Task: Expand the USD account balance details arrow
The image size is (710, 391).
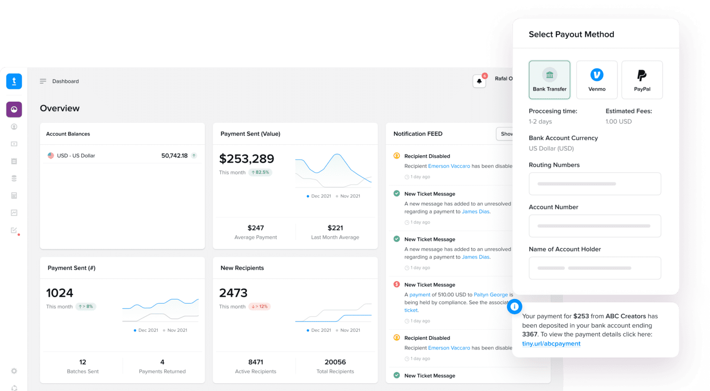Action: pos(194,156)
